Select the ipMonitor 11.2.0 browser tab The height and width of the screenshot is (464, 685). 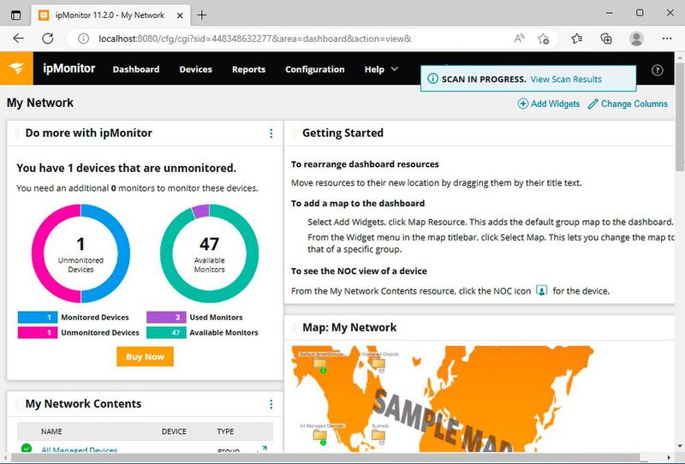(x=110, y=15)
